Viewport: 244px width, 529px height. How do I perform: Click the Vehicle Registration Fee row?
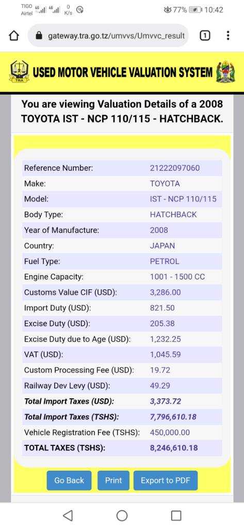point(122,432)
